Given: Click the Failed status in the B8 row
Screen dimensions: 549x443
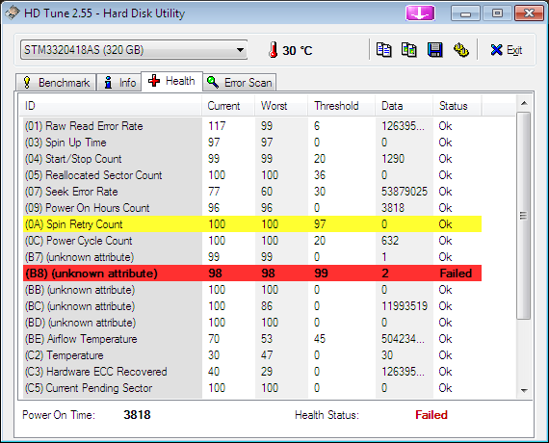Looking at the screenshot, I should click(x=456, y=274).
